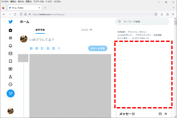Click the twitter.com address bar URL
The width and height of the screenshot is (177, 118).
coord(48,14)
